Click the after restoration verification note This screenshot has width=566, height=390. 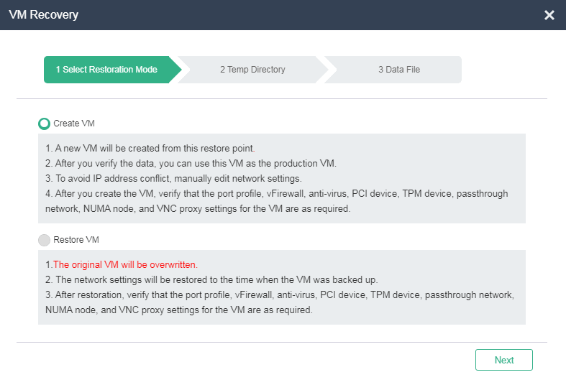tap(280, 295)
